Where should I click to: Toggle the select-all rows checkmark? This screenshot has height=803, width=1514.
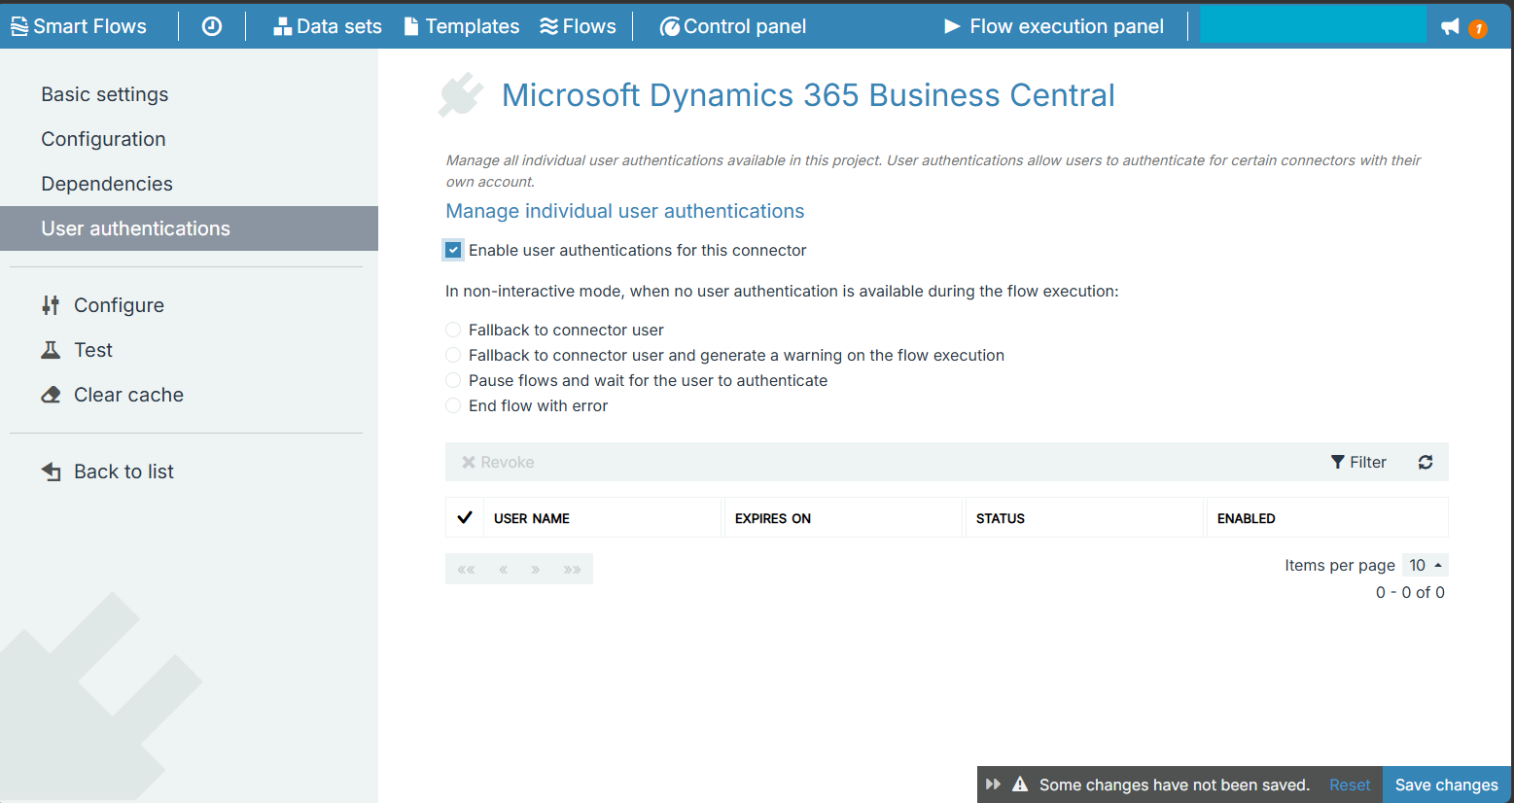(x=465, y=517)
